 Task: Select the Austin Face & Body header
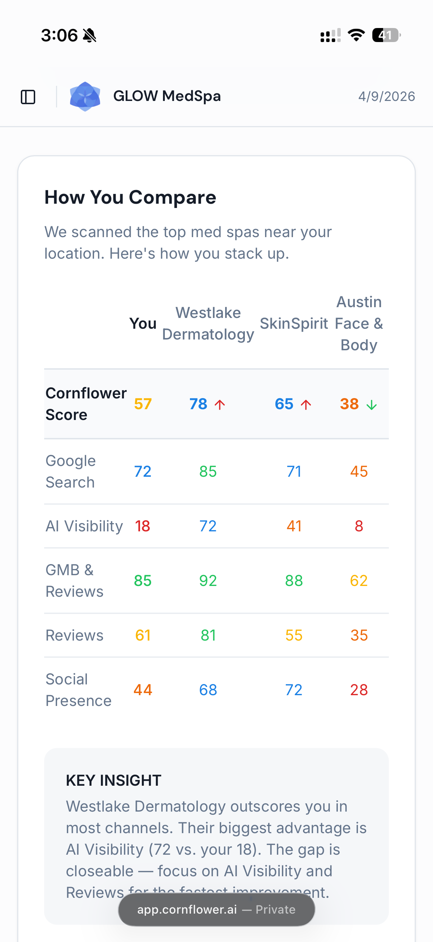359,324
